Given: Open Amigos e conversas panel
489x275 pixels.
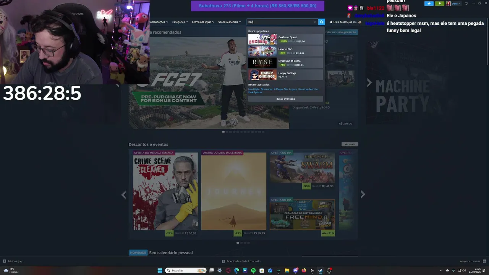Looking at the screenshot, I should point(473,261).
